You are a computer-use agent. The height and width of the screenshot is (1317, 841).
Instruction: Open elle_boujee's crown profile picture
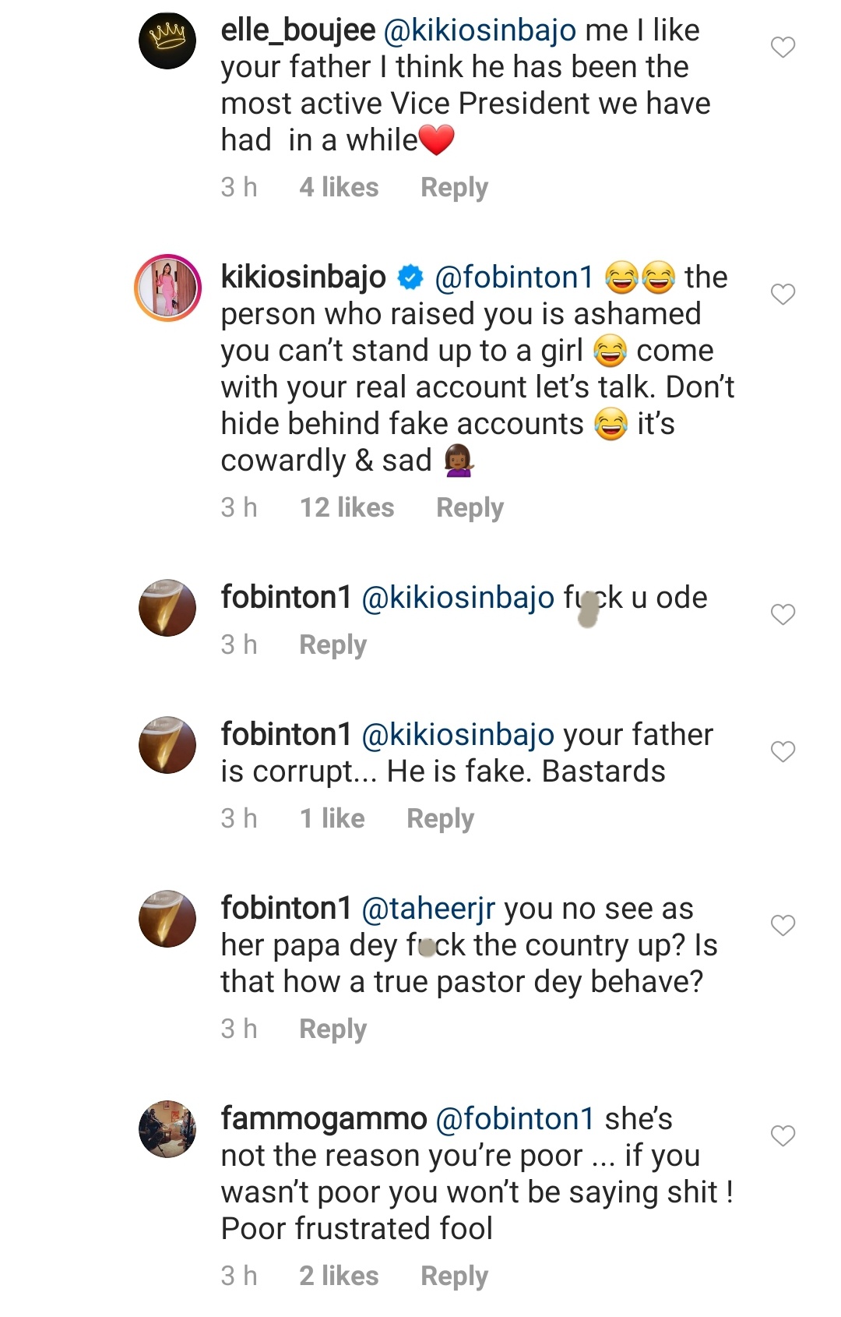(x=167, y=41)
